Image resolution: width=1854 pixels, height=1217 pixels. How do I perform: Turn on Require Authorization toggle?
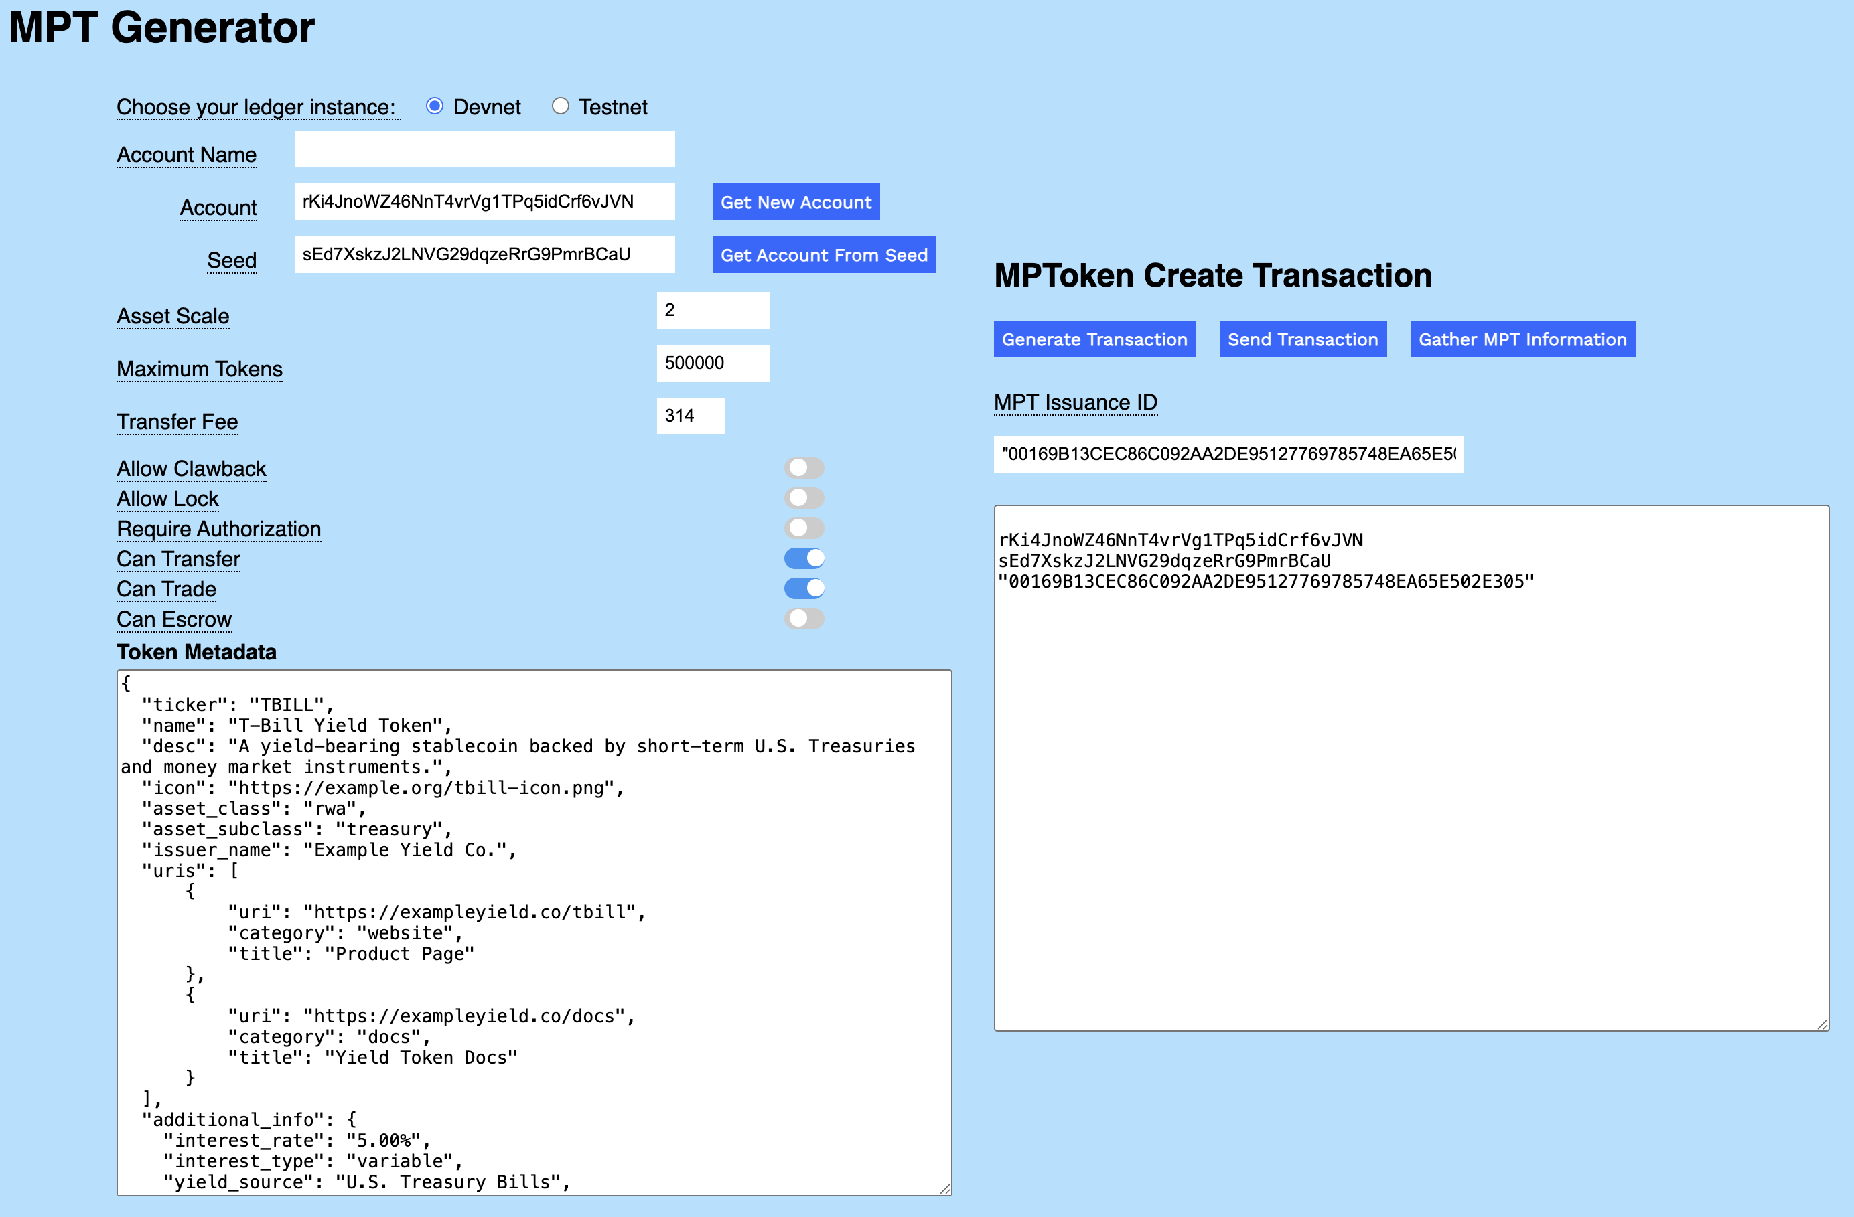[x=804, y=528]
